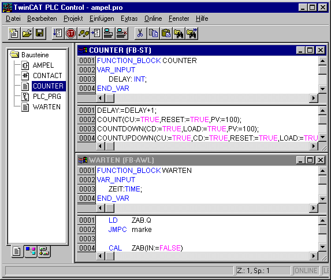The width and height of the screenshot is (331, 280).
Task: Open the Extras menu
Action: (x=129, y=19)
